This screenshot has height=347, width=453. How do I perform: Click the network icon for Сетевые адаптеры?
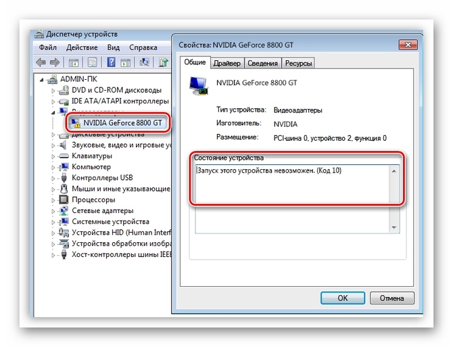64,210
